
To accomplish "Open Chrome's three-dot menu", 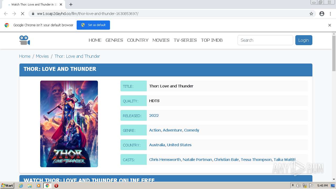I will 330,14.
